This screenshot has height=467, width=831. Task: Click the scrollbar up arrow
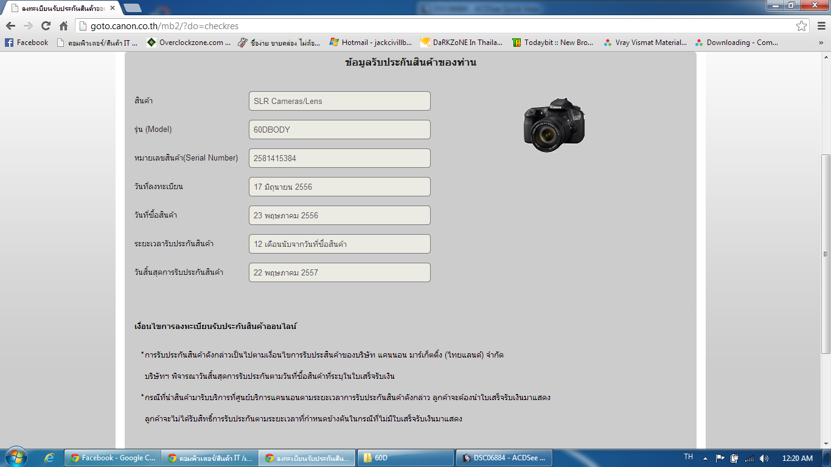click(826, 57)
